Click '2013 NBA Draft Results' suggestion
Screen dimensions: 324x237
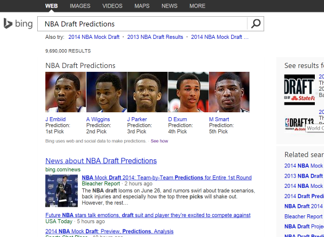155,37
